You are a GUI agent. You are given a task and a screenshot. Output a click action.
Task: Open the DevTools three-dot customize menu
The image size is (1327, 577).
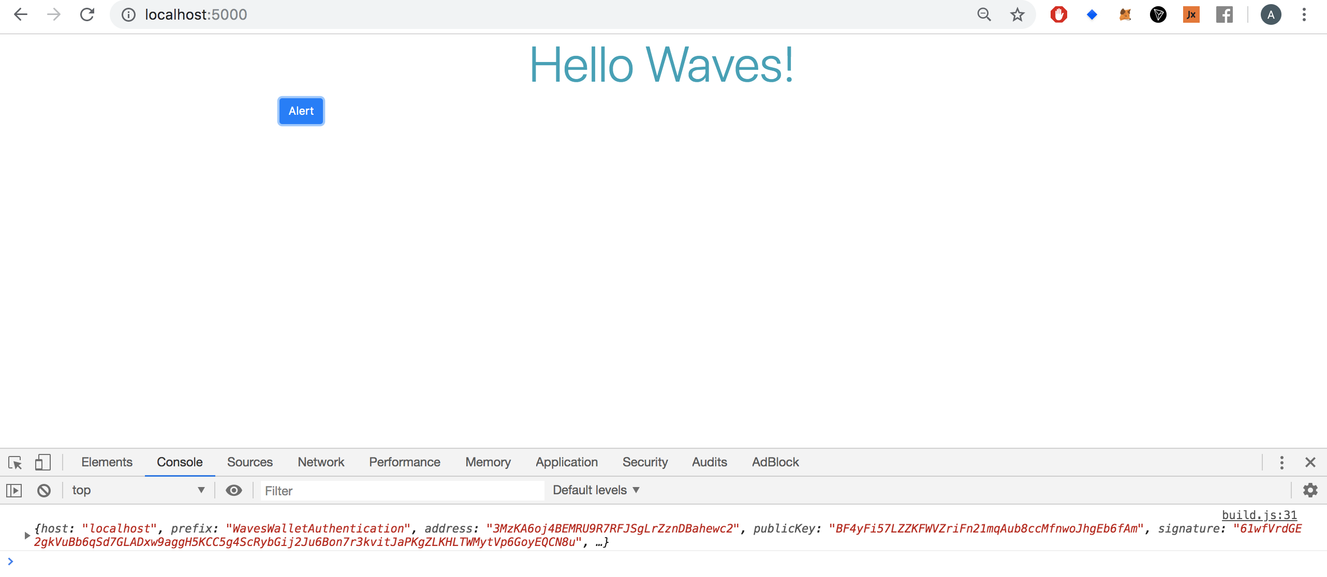tap(1281, 462)
